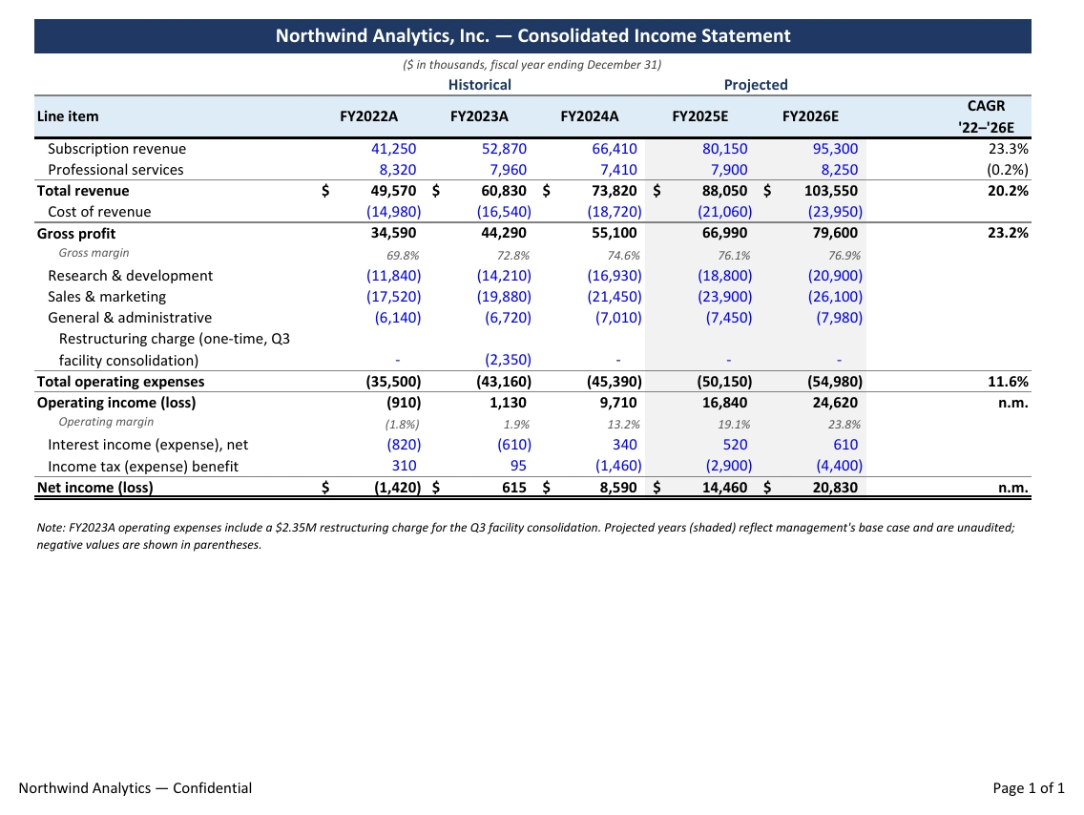The image size is (1084, 815).
Task: Click the Restructuring charge row label
Action: [x=175, y=349]
